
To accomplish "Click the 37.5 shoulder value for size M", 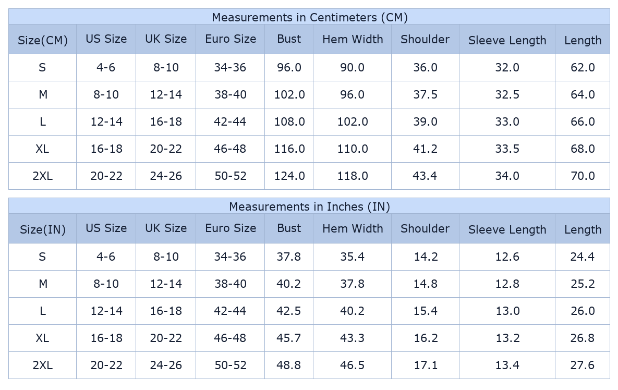I will pyautogui.click(x=425, y=95).
